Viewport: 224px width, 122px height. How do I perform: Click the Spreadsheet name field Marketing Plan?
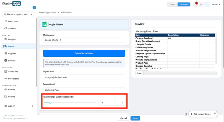pos(84,90)
